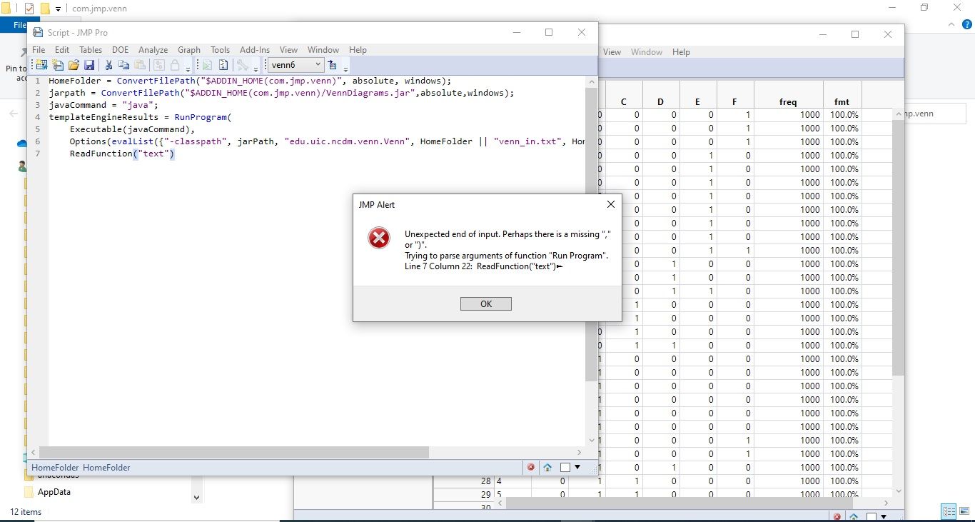Open the Graph menu
Viewport: 975px width, 522px height.
189,50
